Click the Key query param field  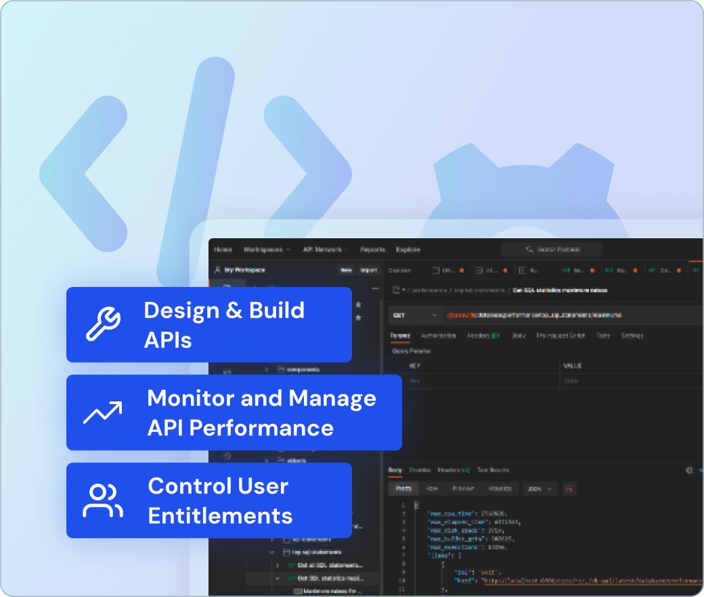(482, 381)
